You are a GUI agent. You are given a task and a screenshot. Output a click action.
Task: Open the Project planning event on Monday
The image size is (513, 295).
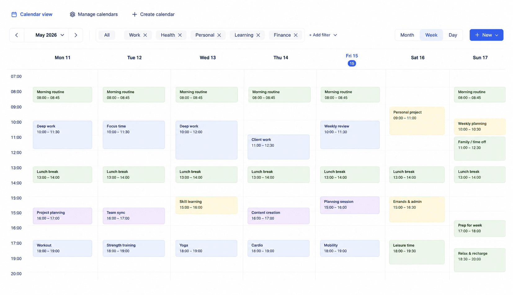[62, 216]
